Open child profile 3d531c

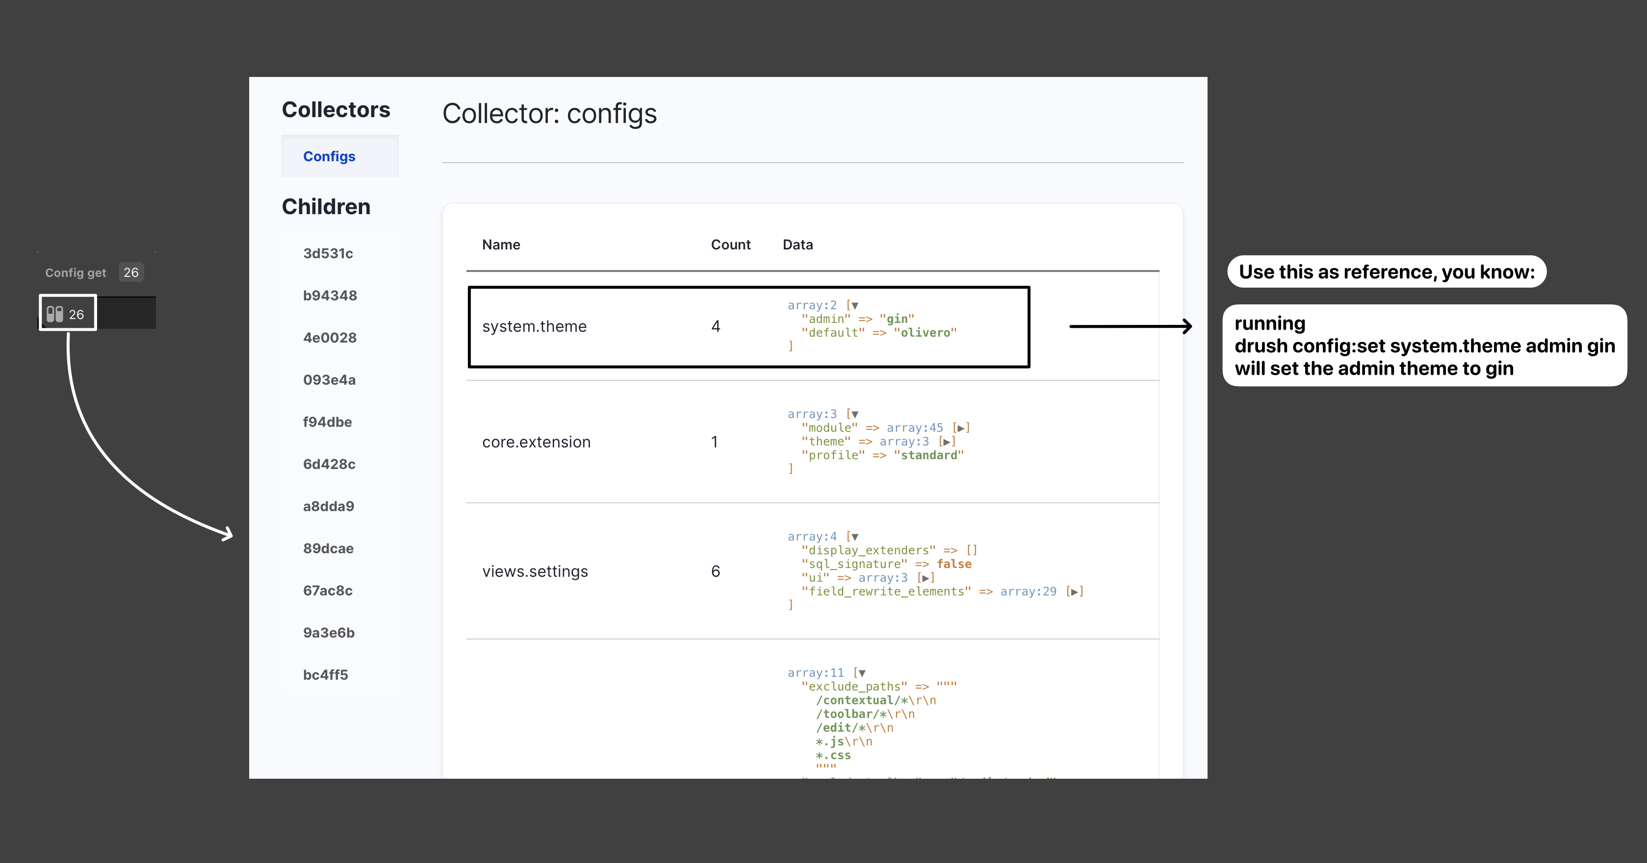[x=328, y=253]
